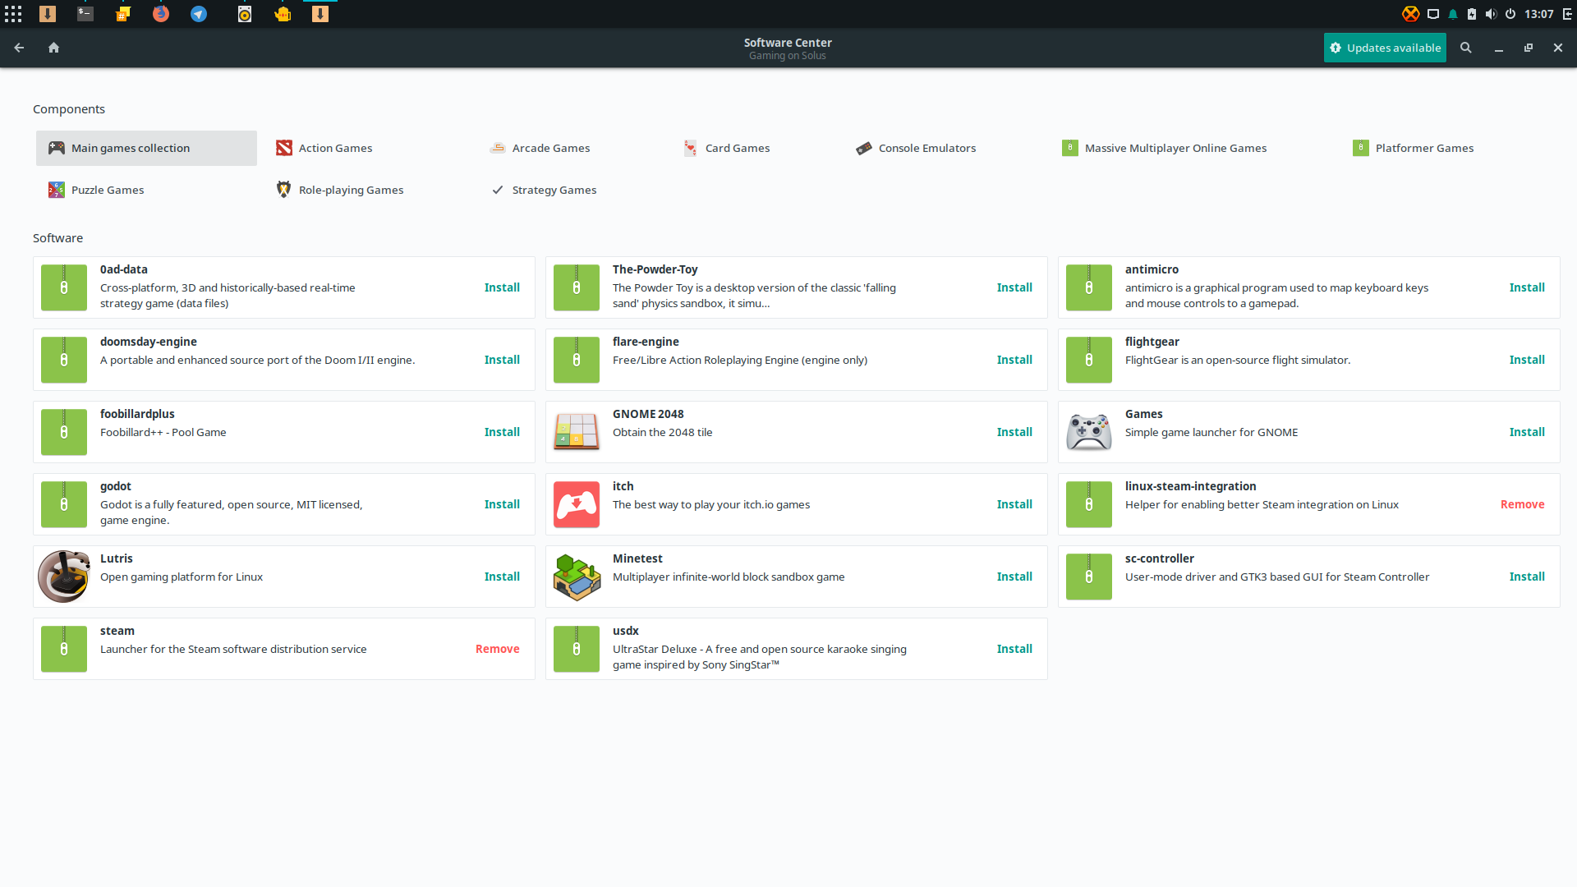Select Main games collection component

(x=146, y=148)
